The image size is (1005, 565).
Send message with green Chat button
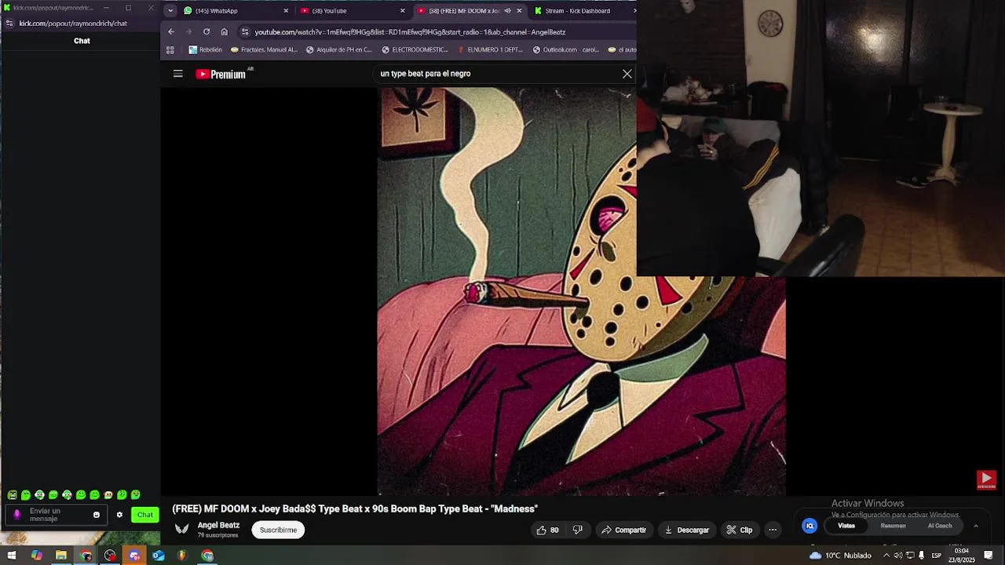[145, 515]
